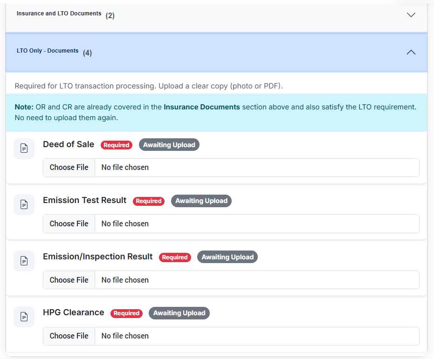Screen dimensions: 434x359
Task: Click the HPG Clearance document icon
Action: point(24,317)
